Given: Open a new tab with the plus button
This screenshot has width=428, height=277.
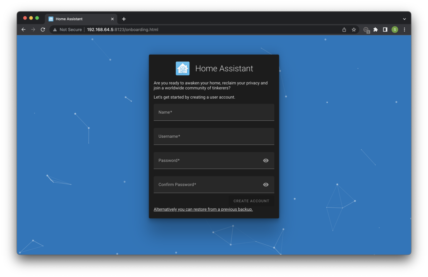Looking at the screenshot, I should [124, 19].
